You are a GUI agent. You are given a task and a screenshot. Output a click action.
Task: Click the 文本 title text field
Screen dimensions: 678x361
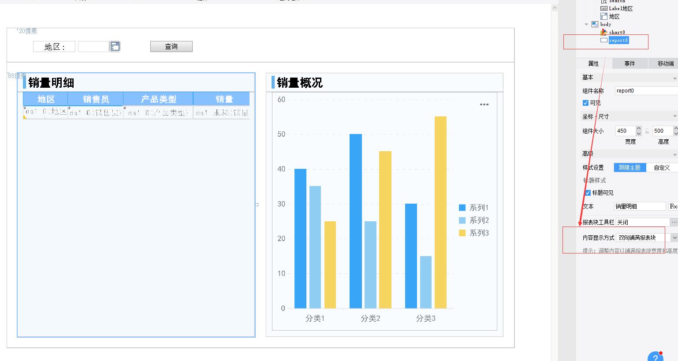click(x=641, y=206)
